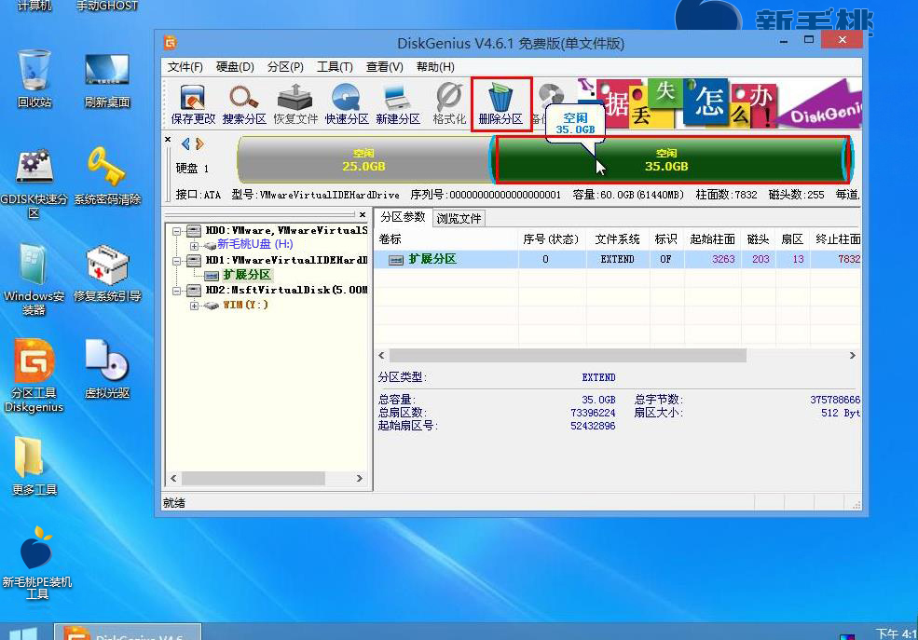Open repair system boot (修复系统引导) icon

tap(106, 274)
